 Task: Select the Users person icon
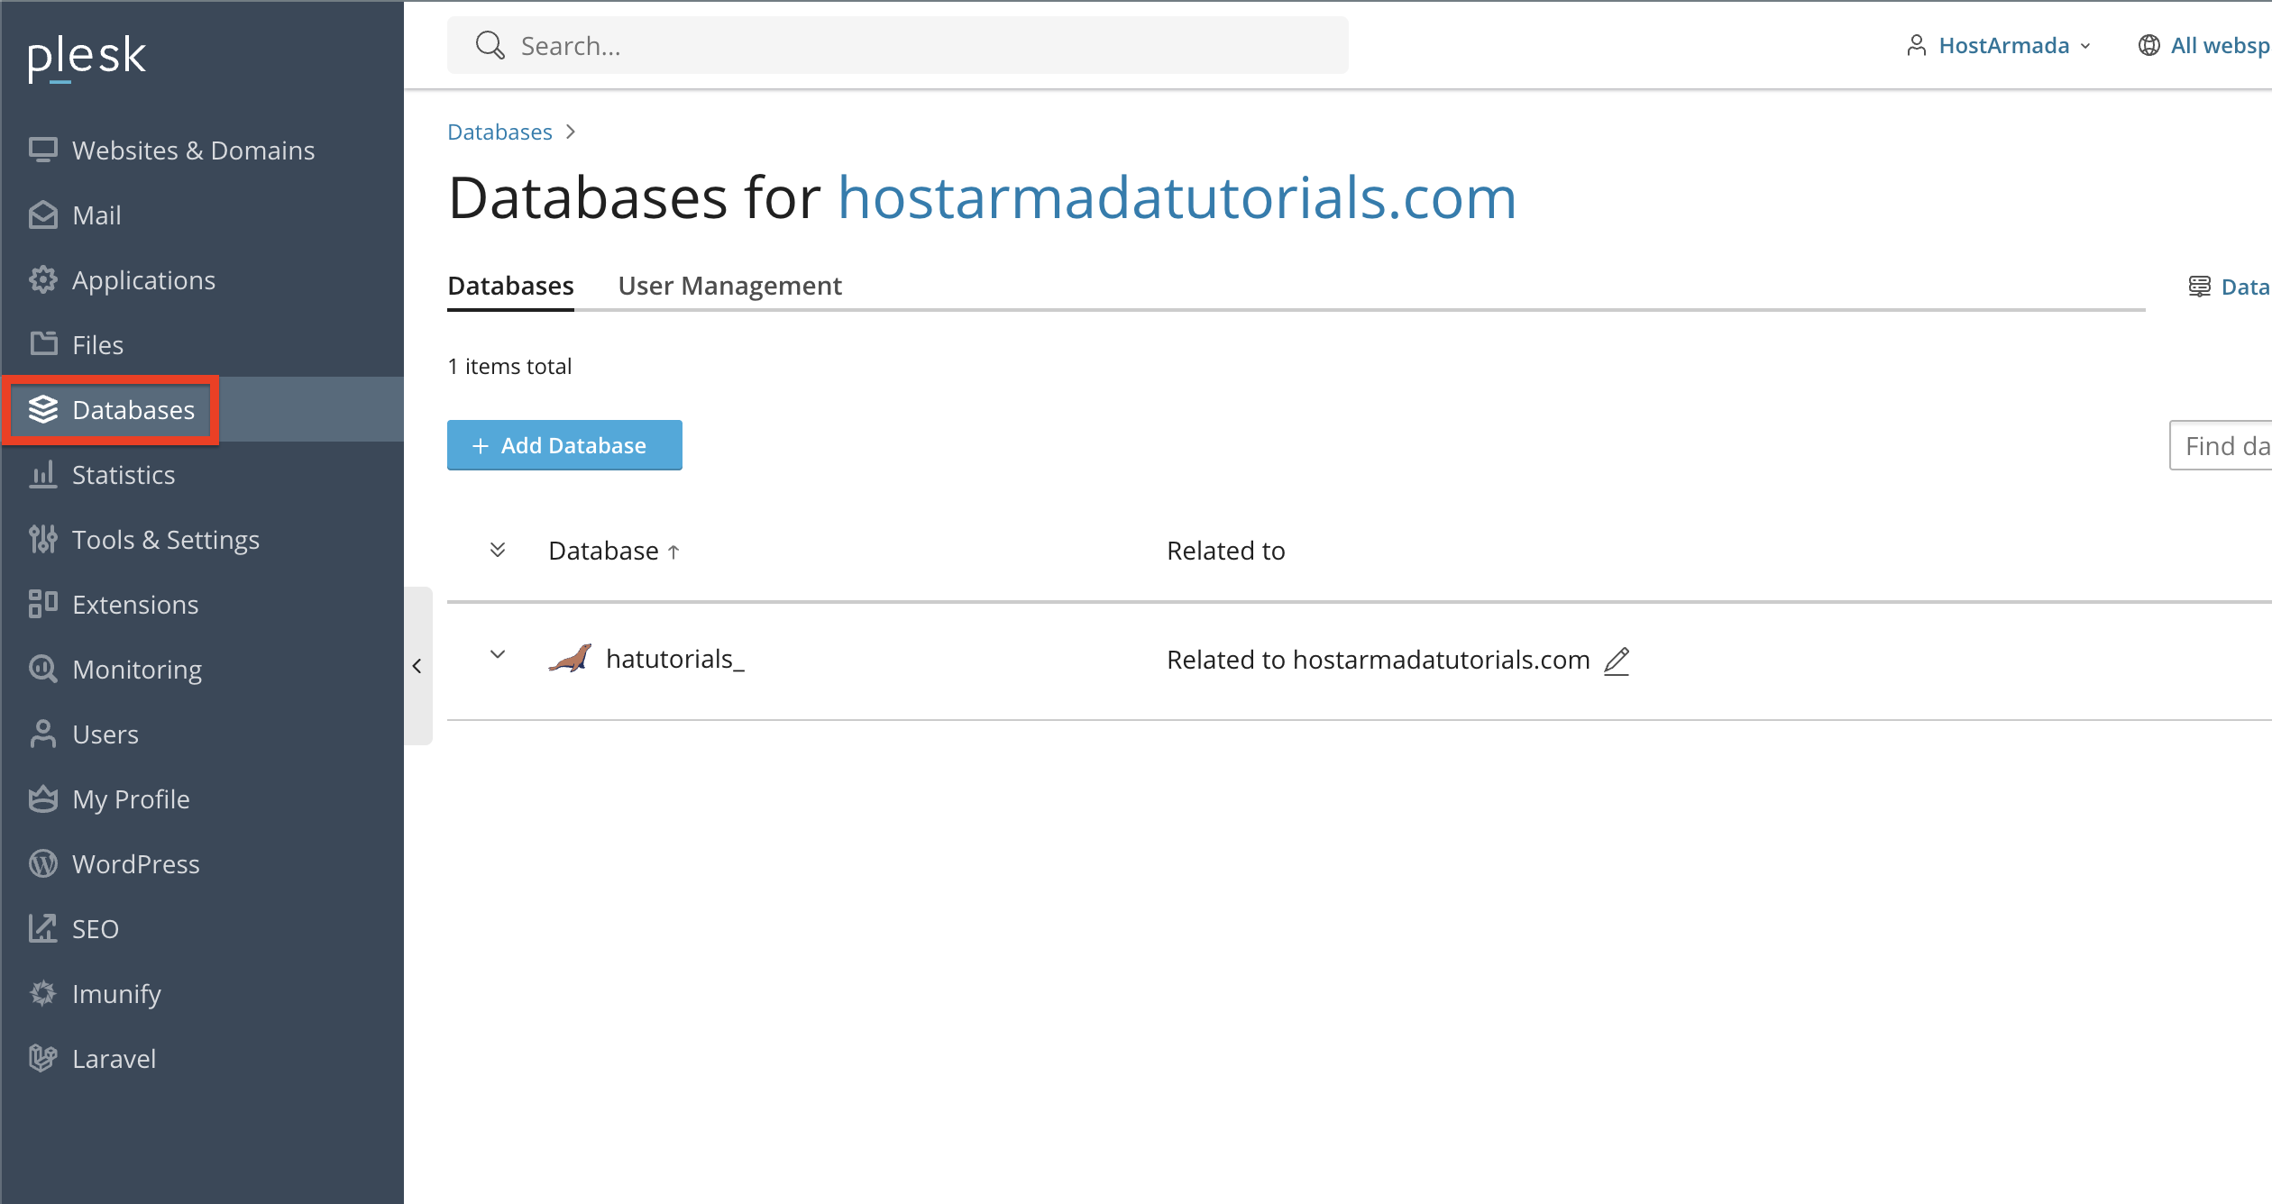click(42, 734)
